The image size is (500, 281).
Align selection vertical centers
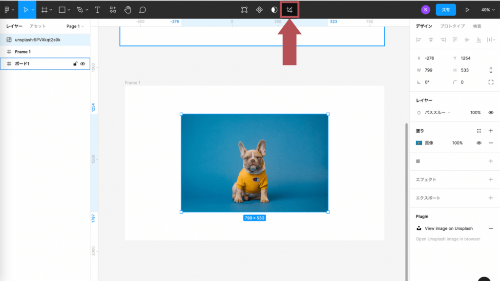click(467, 40)
